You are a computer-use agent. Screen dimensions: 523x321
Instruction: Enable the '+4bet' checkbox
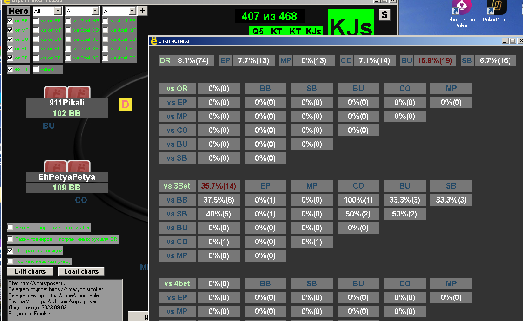click(36, 70)
